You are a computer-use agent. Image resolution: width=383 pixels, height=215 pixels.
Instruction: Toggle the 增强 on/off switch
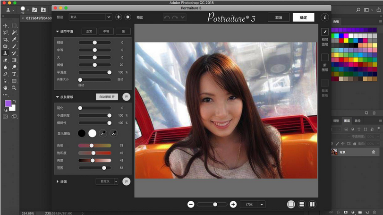126,181
